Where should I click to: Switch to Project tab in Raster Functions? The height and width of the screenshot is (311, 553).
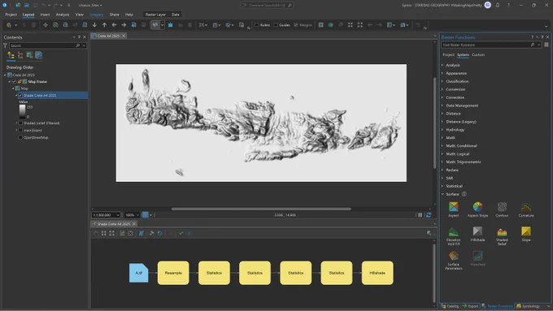tap(448, 54)
